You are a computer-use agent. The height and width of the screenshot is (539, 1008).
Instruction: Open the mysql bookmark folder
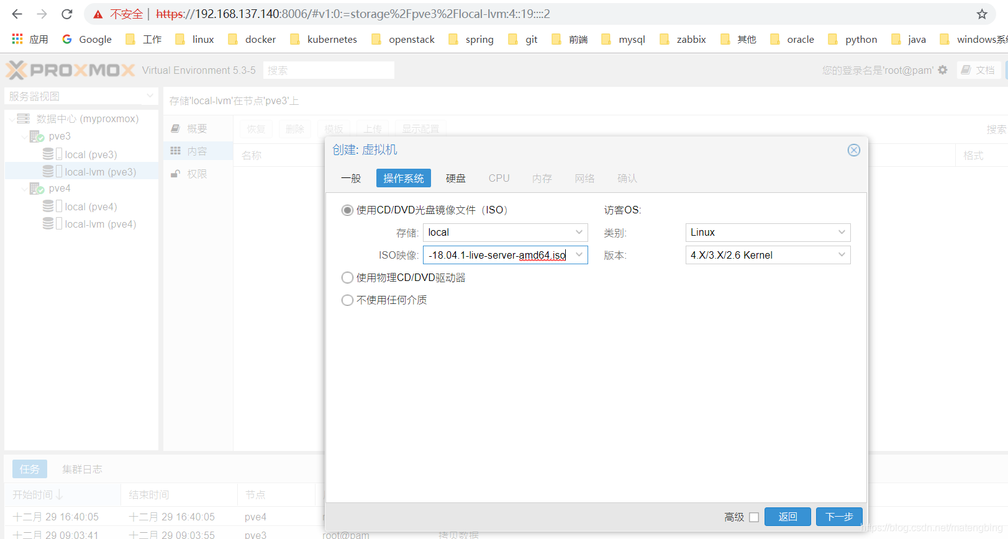click(x=624, y=39)
